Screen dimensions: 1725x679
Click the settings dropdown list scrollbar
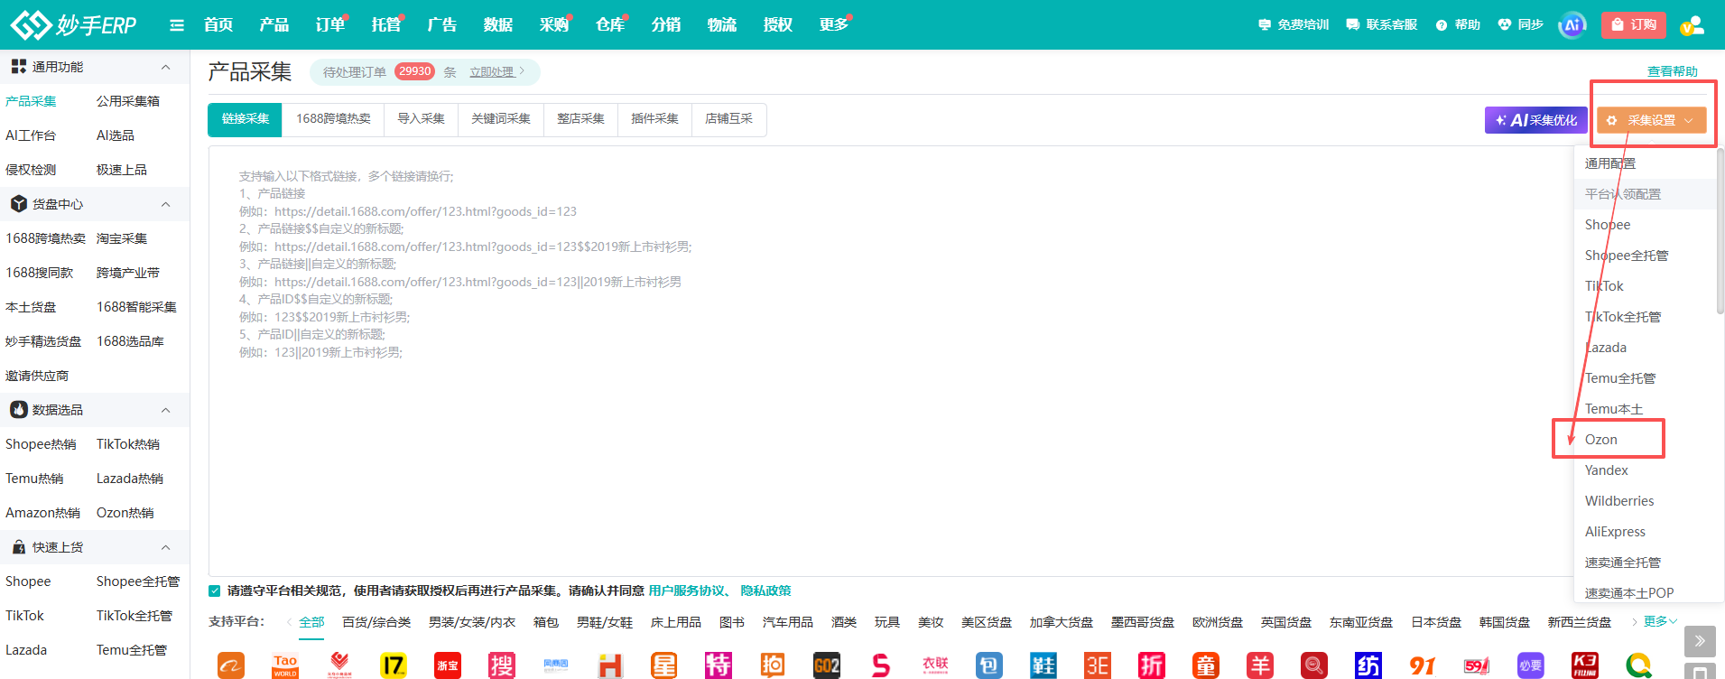click(x=1720, y=230)
